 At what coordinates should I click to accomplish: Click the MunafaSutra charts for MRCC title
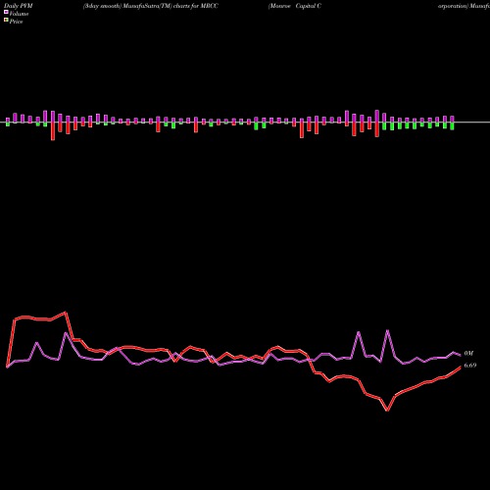(151, 6)
